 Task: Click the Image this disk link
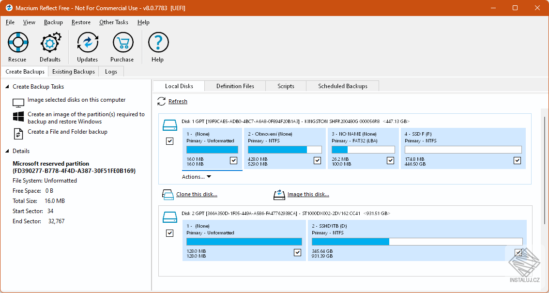pyautogui.click(x=308, y=195)
